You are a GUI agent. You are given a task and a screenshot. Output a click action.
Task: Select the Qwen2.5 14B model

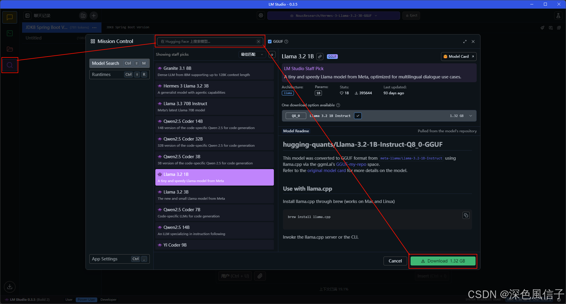[x=214, y=230]
